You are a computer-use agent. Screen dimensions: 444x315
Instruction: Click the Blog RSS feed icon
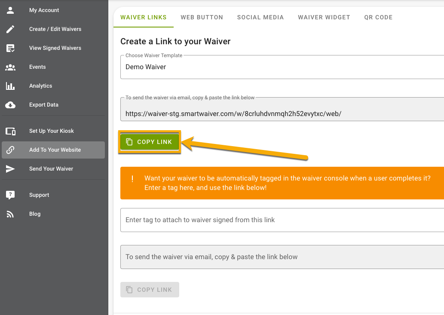point(10,214)
